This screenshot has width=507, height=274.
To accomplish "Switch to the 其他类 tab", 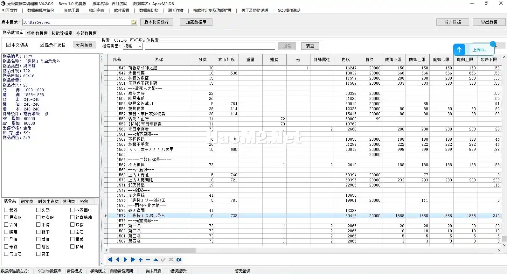I will coord(69,201).
